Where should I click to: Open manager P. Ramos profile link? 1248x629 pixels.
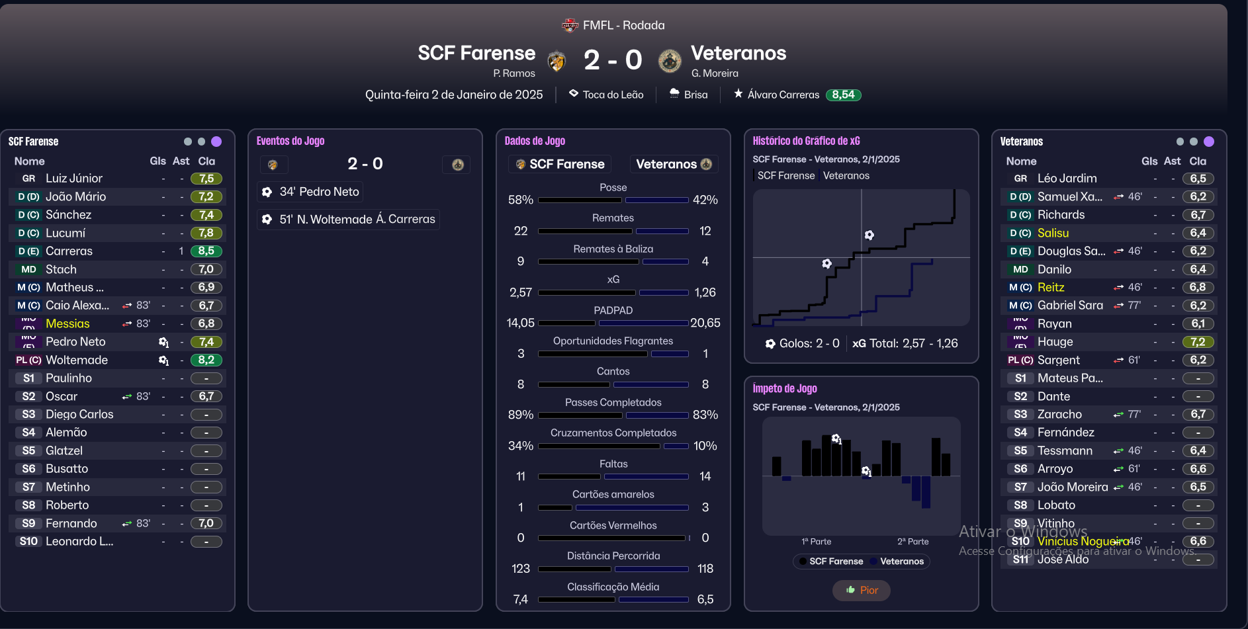tap(513, 73)
